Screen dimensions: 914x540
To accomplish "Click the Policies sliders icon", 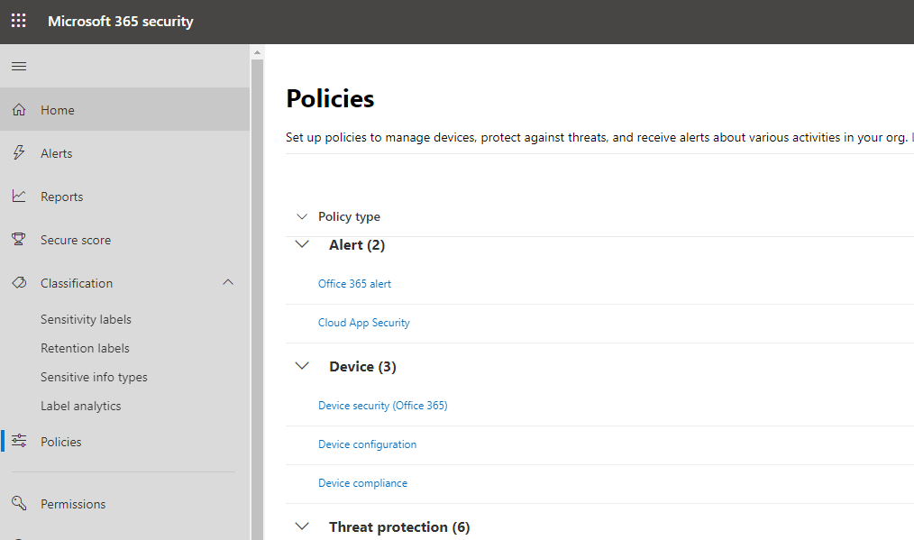I will click(x=19, y=441).
